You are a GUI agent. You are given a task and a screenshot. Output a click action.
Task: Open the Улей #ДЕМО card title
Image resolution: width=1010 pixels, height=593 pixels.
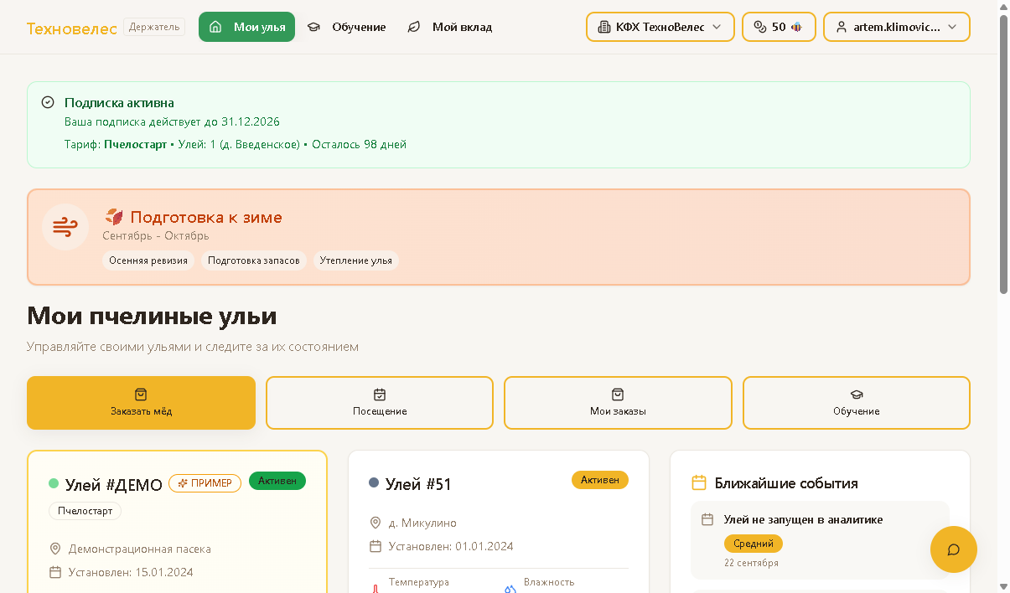point(113,484)
